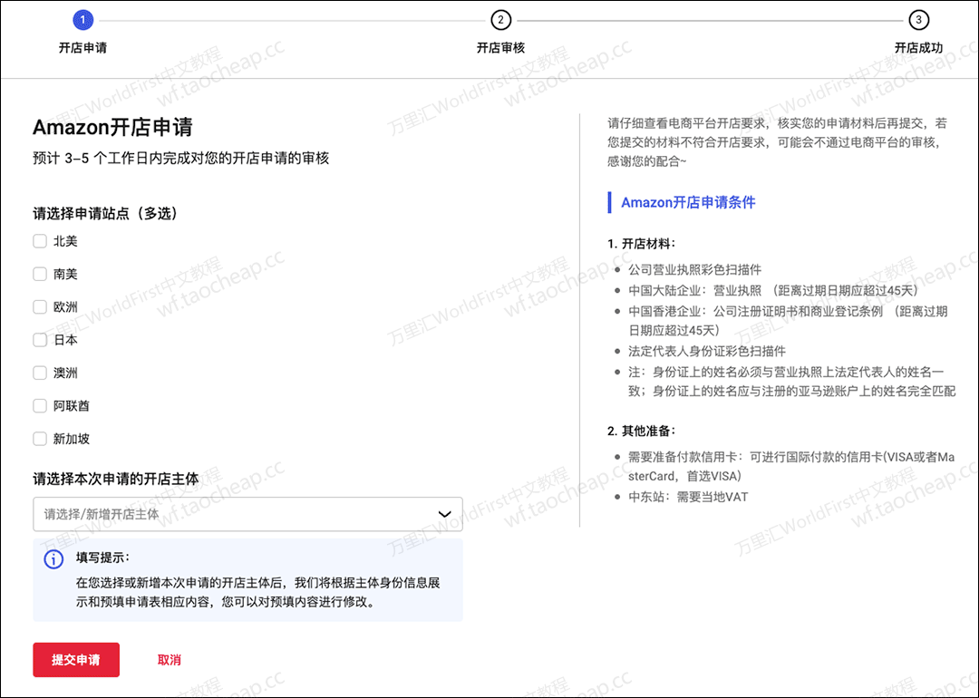Image resolution: width=979 pixels, height=698 pixels.
Task: Tick the 新加坡 checkbox
Action: click(40, 439)
